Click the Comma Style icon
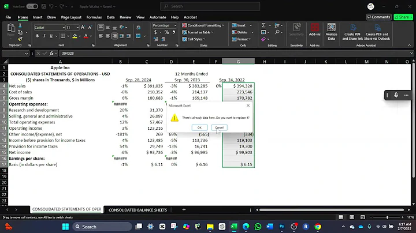Image resolution: width=416 pixels, height=233 pixels. point(174,32)
